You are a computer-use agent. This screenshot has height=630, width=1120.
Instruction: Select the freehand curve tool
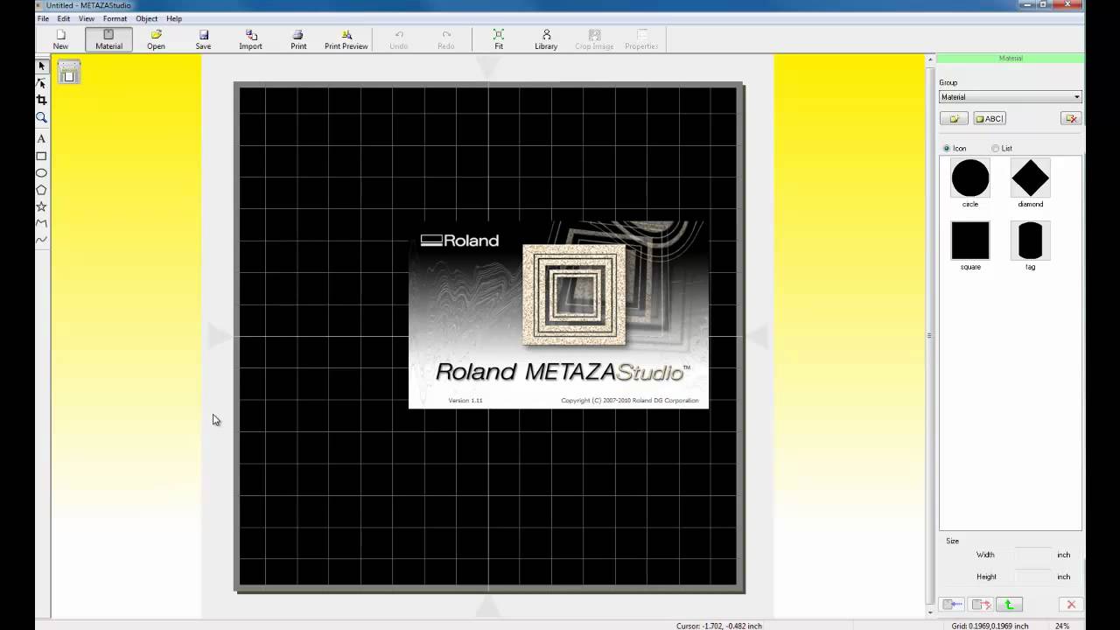41,240
